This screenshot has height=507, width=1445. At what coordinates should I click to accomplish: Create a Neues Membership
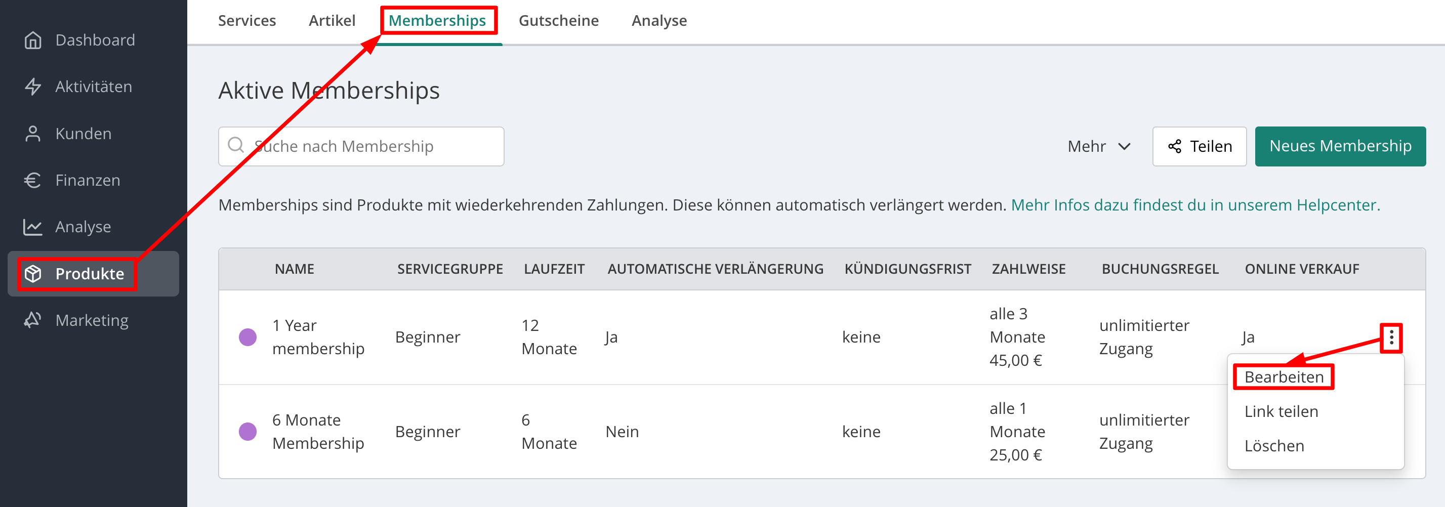pyautogui.click(x=1340, y=146)
